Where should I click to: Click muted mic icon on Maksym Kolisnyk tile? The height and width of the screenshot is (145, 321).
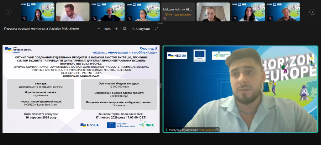point(165,18)
